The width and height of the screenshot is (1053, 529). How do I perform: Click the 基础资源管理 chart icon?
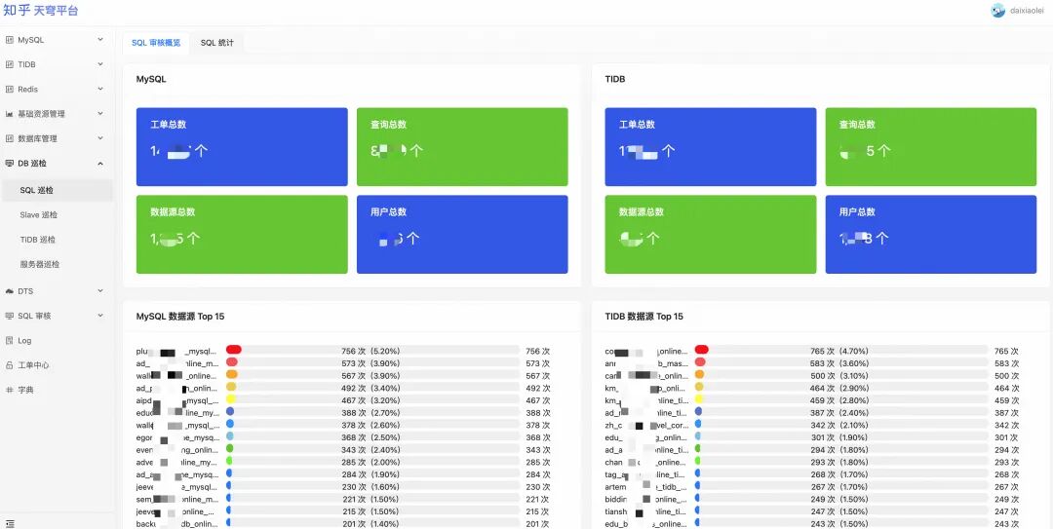tap(10, 114)
